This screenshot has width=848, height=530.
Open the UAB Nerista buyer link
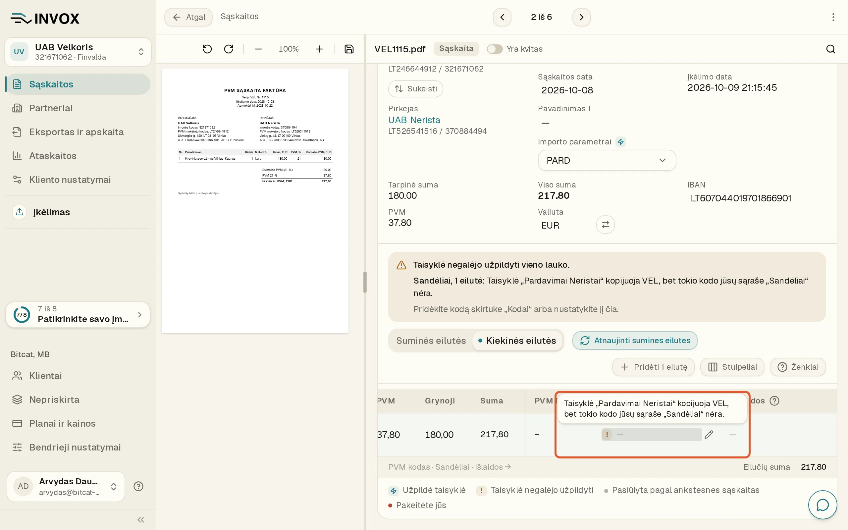pos(414,120)
